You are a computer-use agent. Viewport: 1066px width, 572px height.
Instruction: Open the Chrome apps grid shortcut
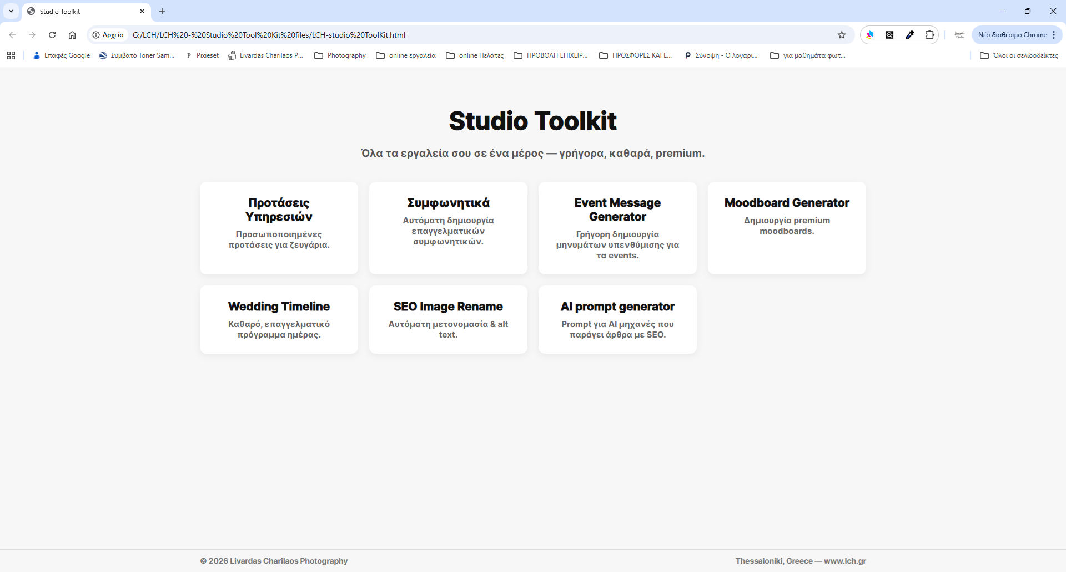pyautogui.click(x=11, y=55)
